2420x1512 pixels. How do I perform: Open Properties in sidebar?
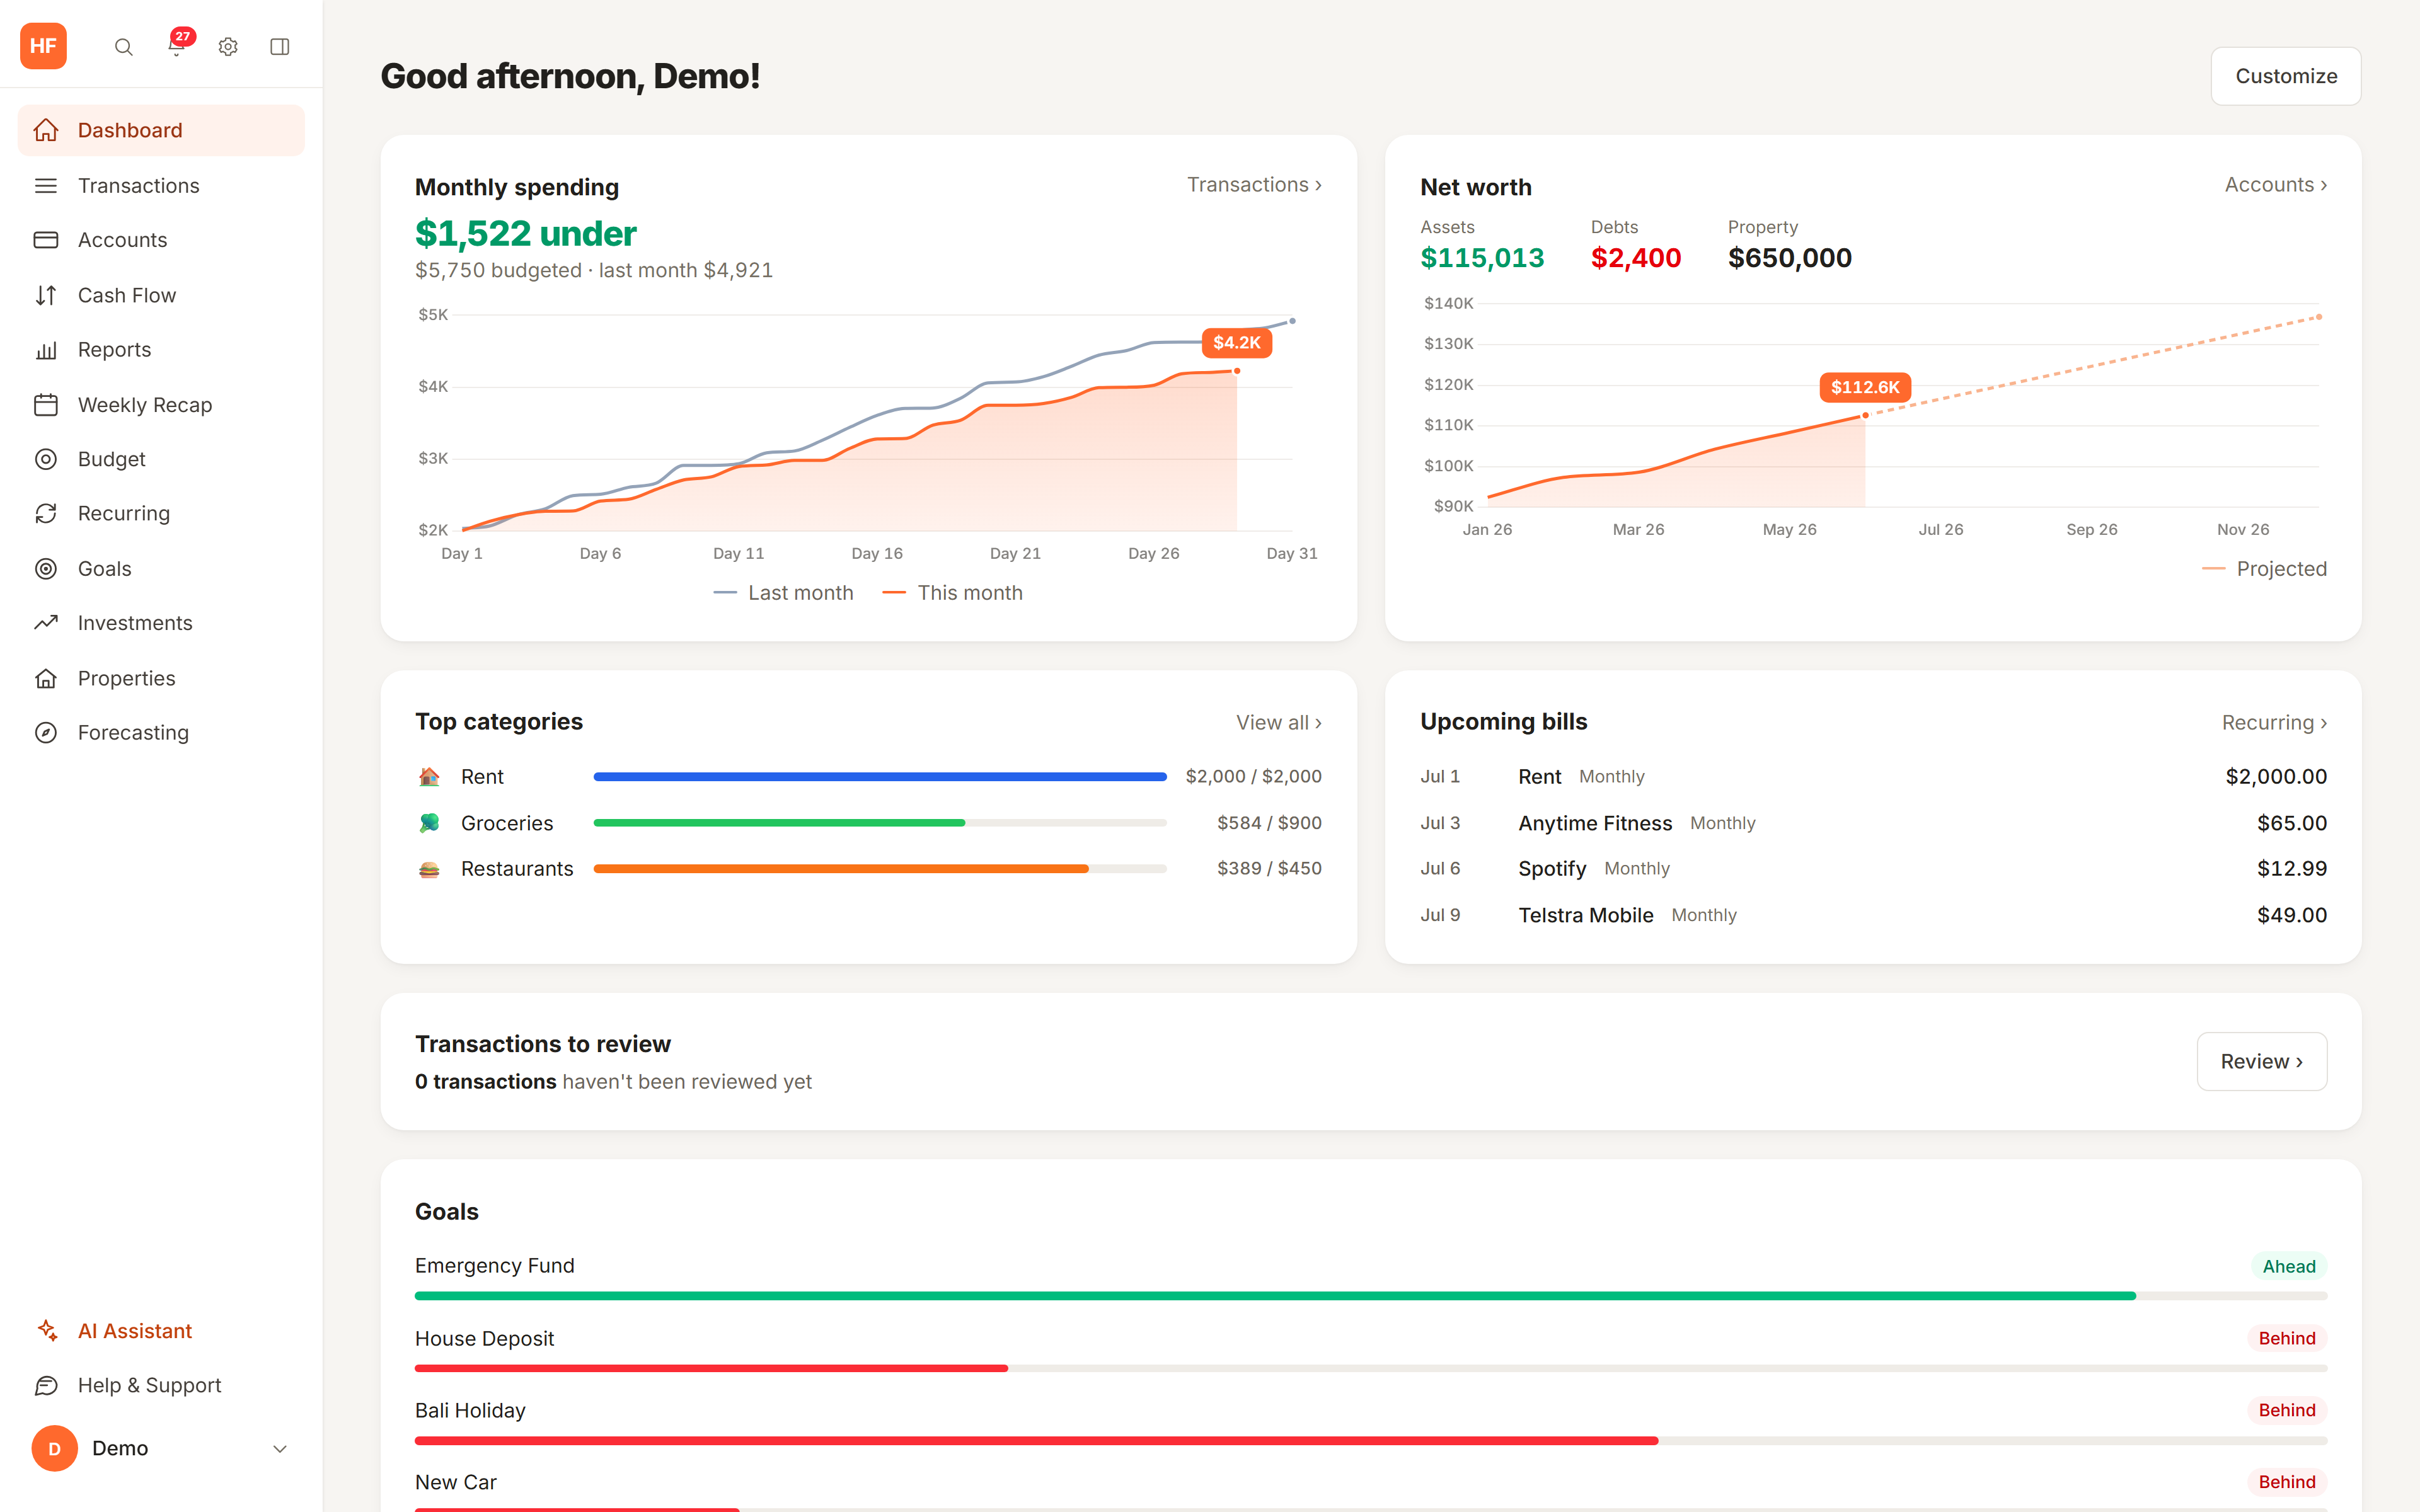click(161, 678)
